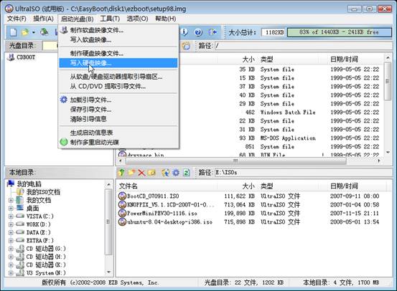Click the Open CD/DVD disc toolbar icon
Image resolution: width=397 pixels, height=291 pixels.
coord(45,32)
